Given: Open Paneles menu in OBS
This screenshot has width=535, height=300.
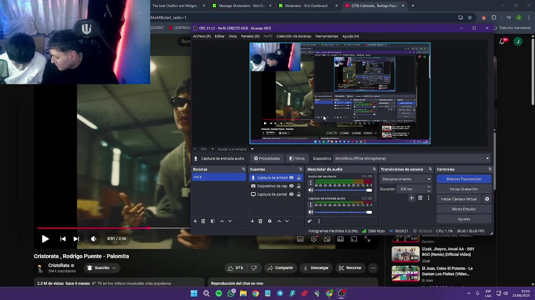Looking at the screenshot, I should coord(250,36).
